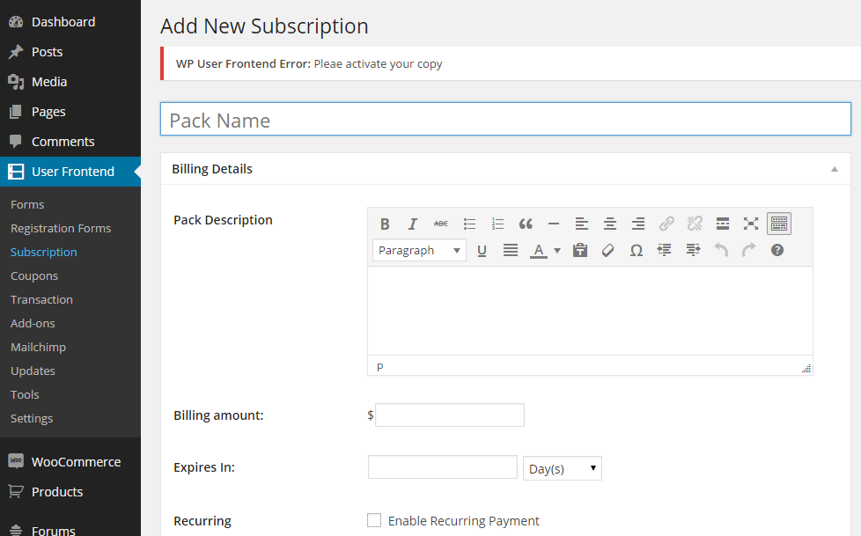Click Paste as text icon

(x=580, y=251)
